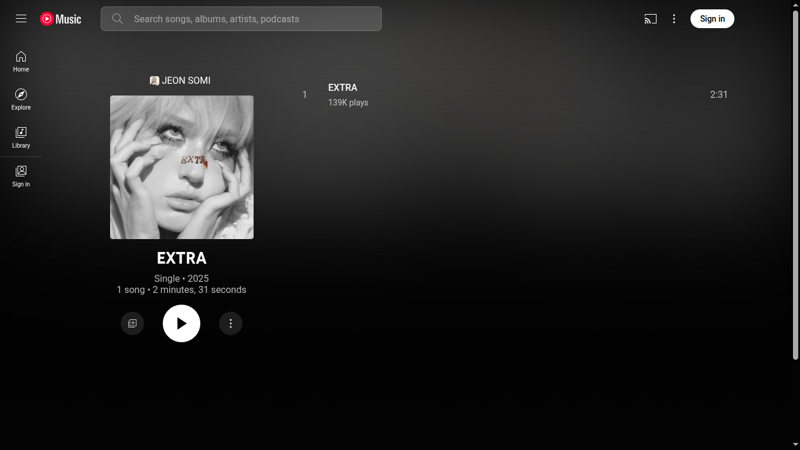
Task: Play the EXTRA single with the large play button
Action: (182, 323)
